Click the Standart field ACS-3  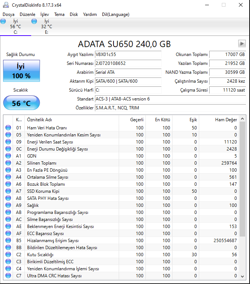coord(170,99)
